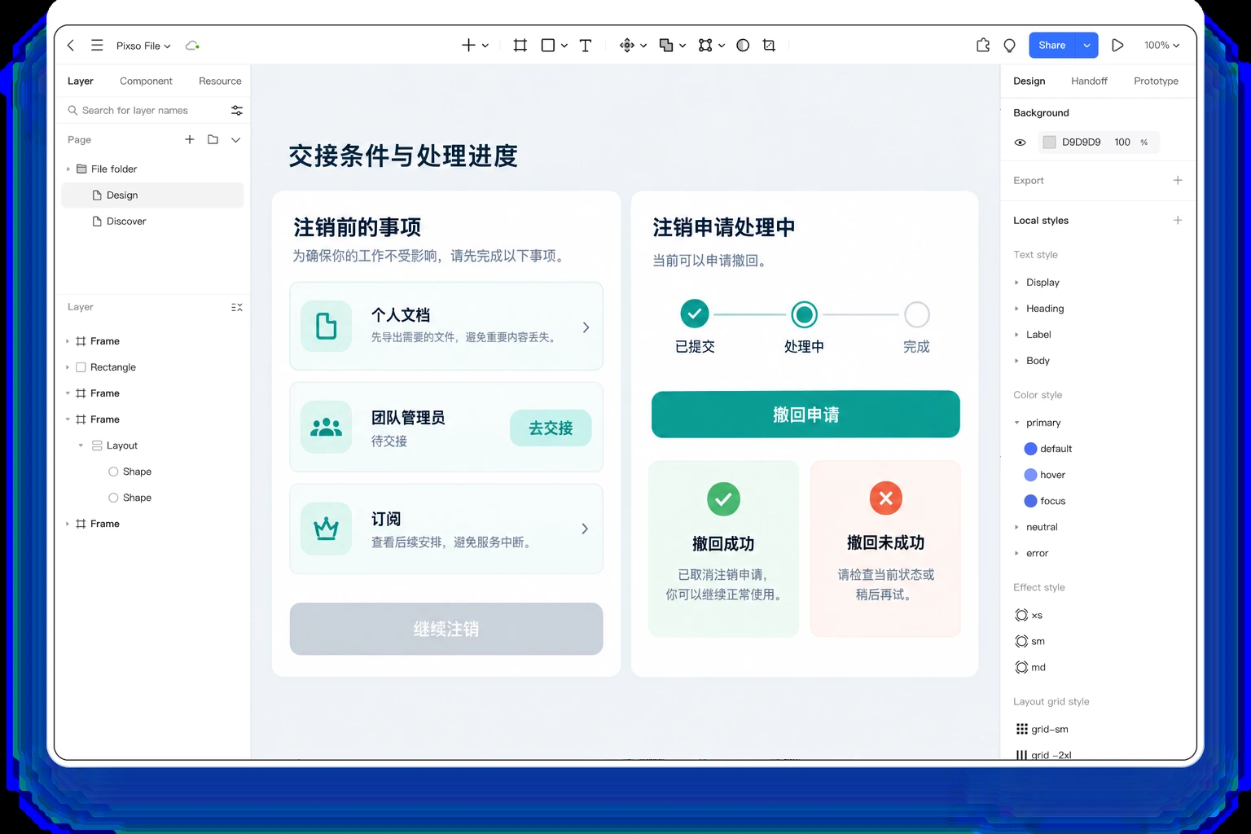Screen dimensions: 1251x834
Task: Open the Pixso File name dropdown
Action: click(143, 46)
